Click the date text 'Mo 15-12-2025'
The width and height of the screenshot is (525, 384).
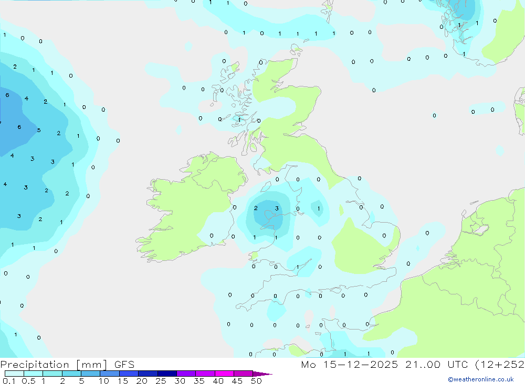point(350,364)
